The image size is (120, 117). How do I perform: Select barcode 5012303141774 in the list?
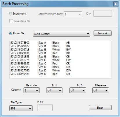pyautogui.click(x=20, y=60)
